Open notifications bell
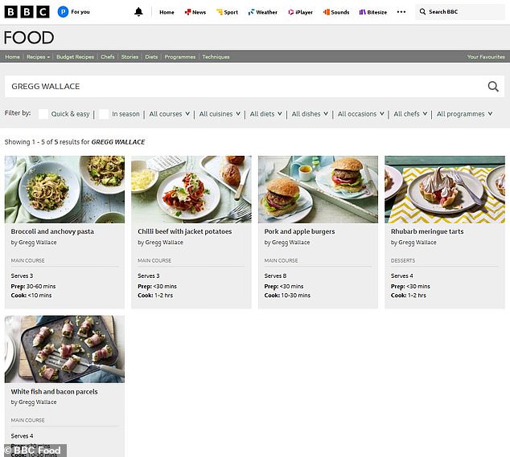This screenshot has height=457, width=510. [x=138, y=12]
